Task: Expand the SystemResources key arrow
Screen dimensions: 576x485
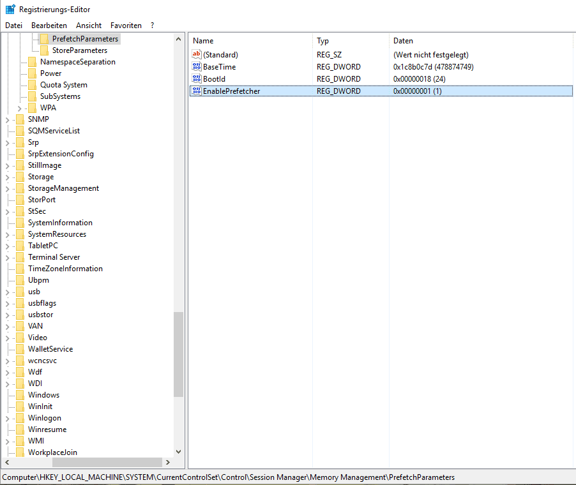Action: [x=8, y=235]
